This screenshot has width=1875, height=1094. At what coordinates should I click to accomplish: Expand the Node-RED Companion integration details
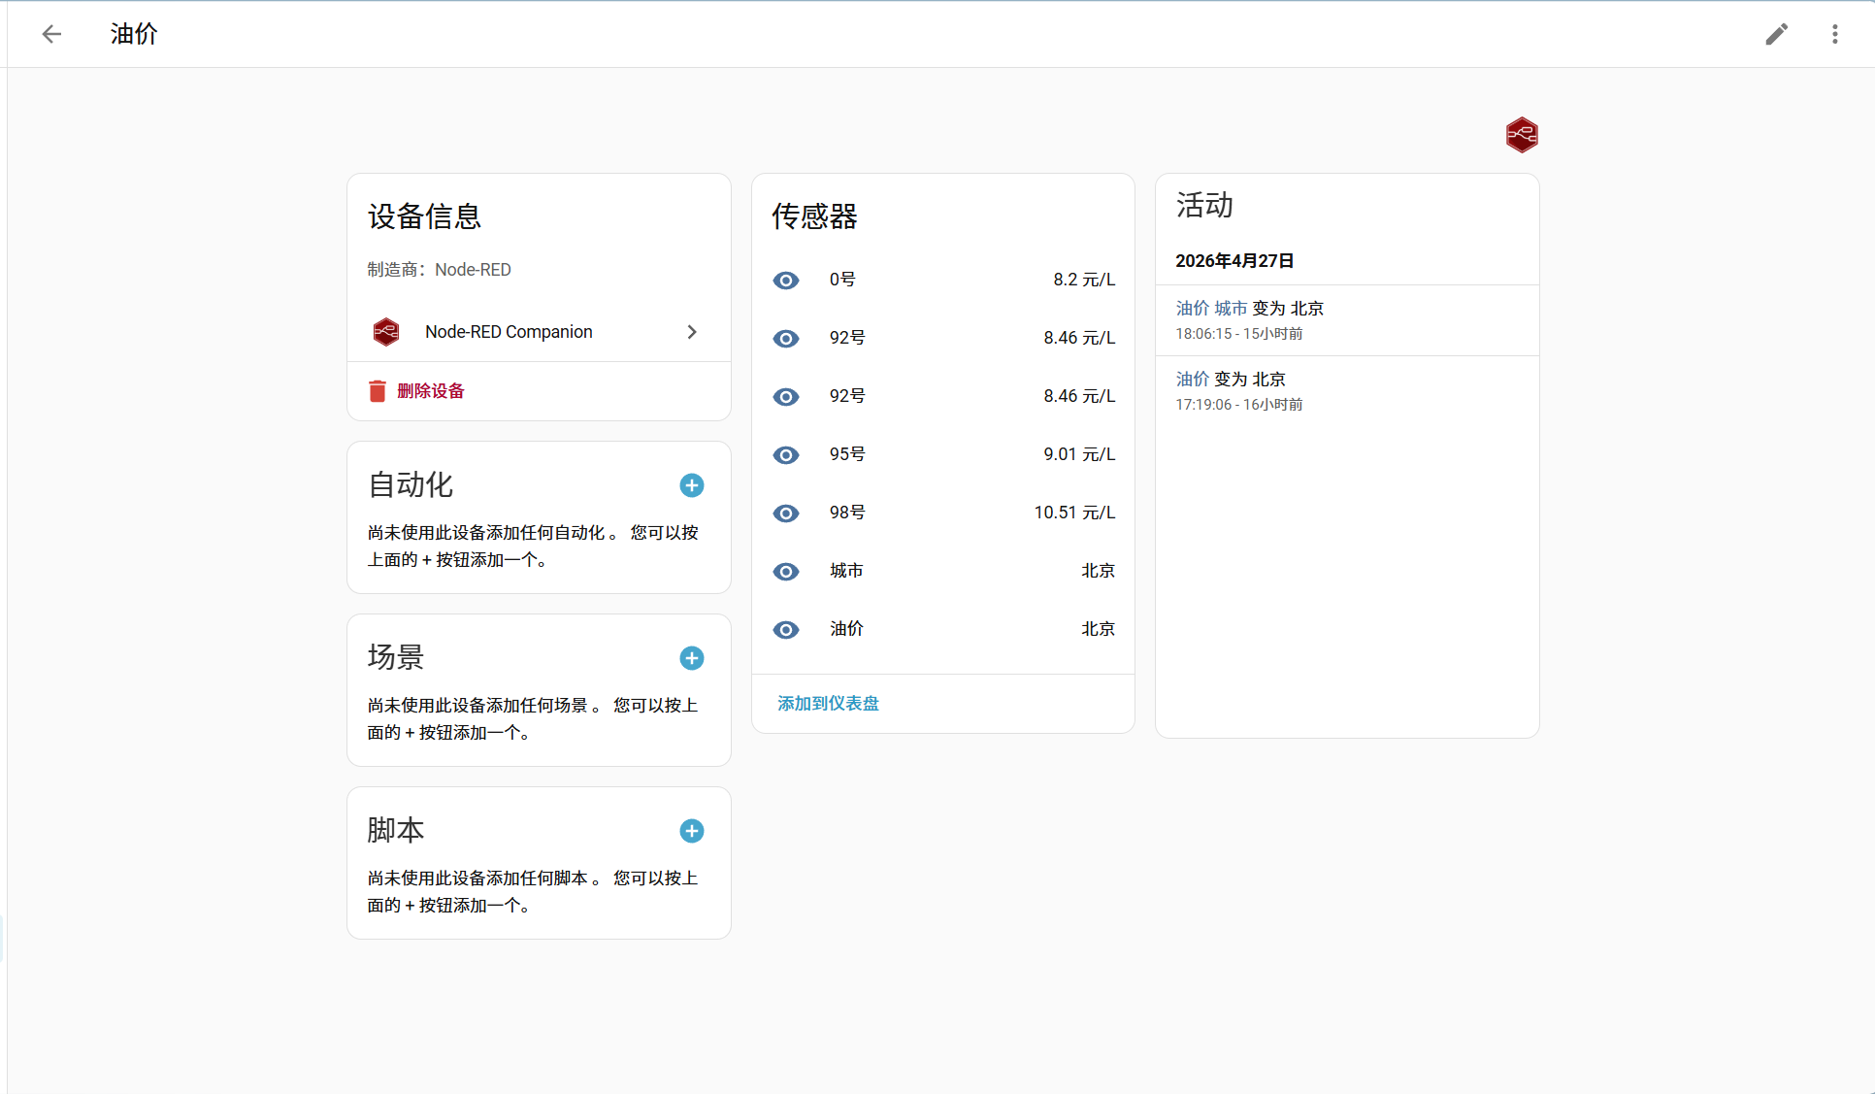point(691,331)
